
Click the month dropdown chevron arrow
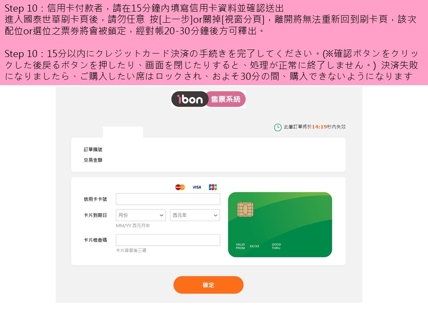tap(161, 215)
